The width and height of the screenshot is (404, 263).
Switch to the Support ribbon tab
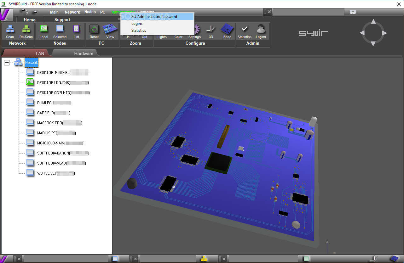pos(62,20)
